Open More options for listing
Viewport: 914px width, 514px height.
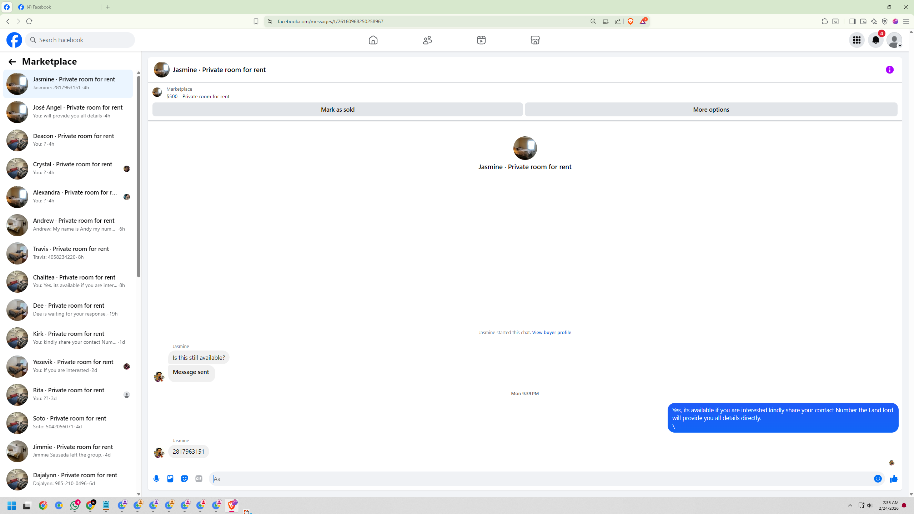coord(711,110)
